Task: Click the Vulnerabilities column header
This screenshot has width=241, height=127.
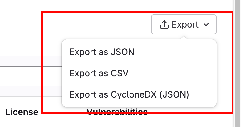Action: pos(117,112)
